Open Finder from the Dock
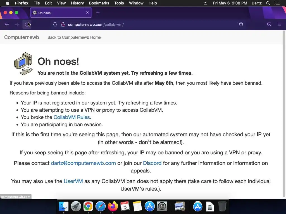The height and width of the screenshot is (214, 286). [64, 206]
